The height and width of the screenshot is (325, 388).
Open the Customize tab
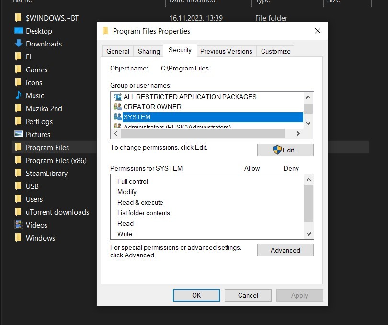[x=275, y=51]
